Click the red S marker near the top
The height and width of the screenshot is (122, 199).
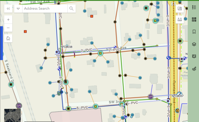coord(91,16)
